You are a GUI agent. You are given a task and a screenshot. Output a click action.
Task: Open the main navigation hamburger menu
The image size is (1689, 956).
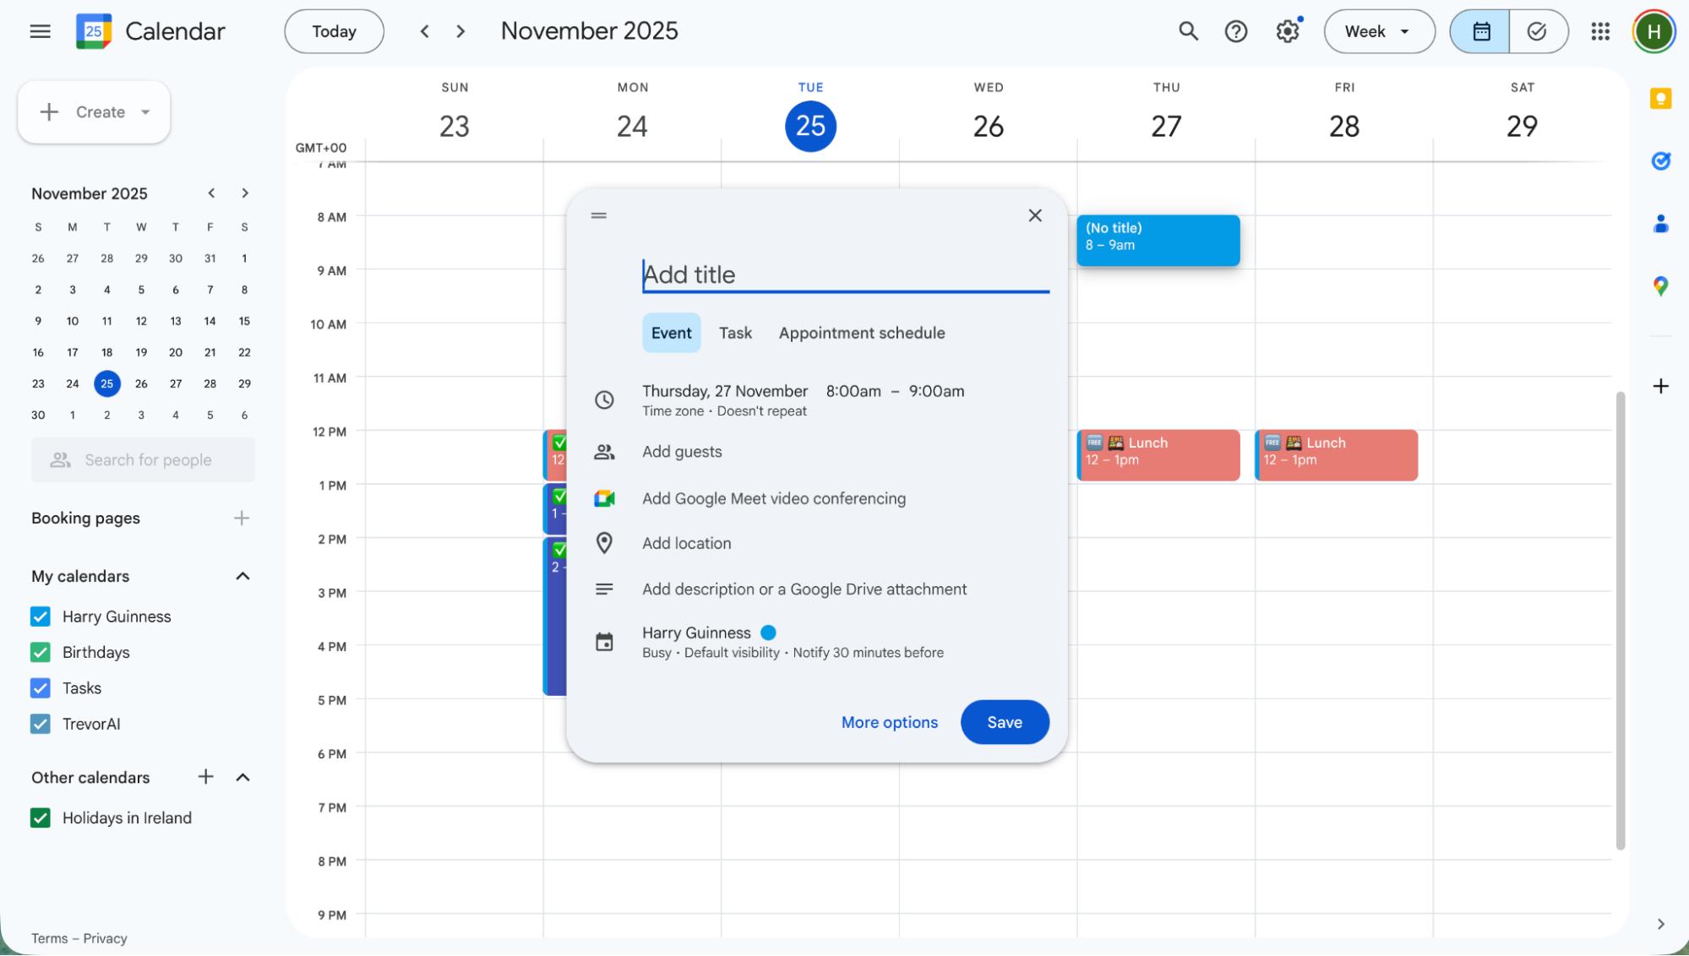pyautogui.click(x=39, y=31)
